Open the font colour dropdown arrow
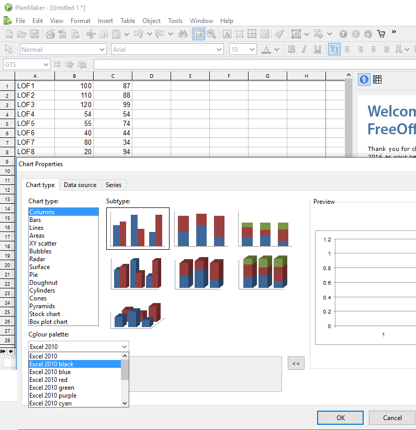416x430 pixels. tap(277, 50)
